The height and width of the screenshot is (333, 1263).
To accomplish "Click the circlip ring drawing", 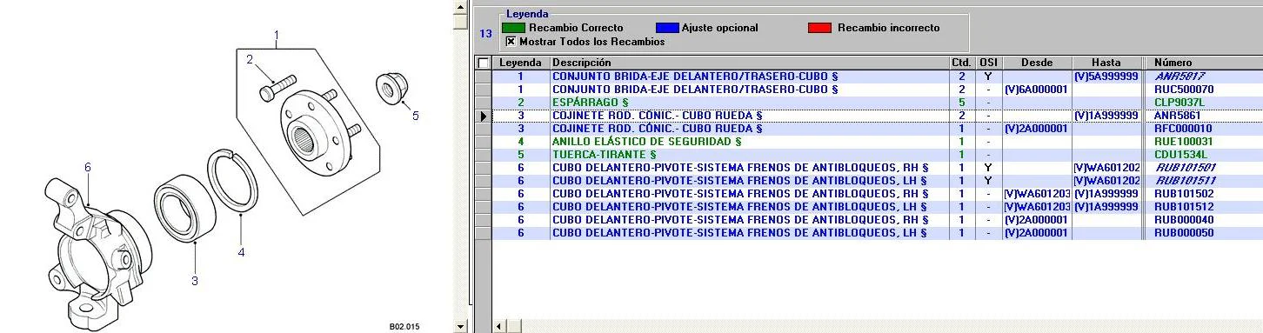I will [233, 180].
